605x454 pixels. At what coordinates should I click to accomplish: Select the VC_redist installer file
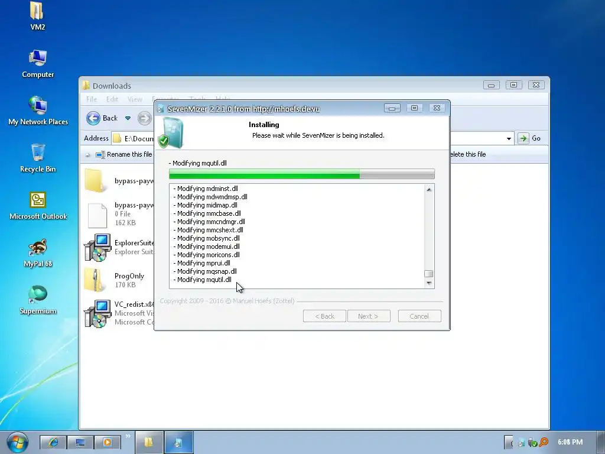(x=119, y=313)
